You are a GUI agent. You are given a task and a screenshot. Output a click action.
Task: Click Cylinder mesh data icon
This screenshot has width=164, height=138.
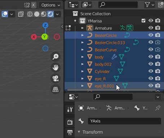(x=120, y=71)
